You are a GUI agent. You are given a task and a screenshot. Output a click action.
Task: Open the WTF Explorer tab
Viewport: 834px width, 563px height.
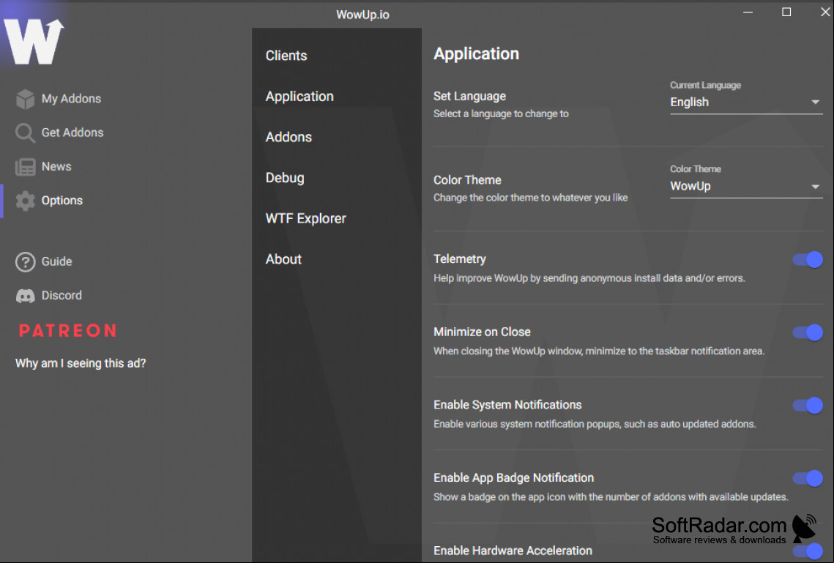point(306,218)
